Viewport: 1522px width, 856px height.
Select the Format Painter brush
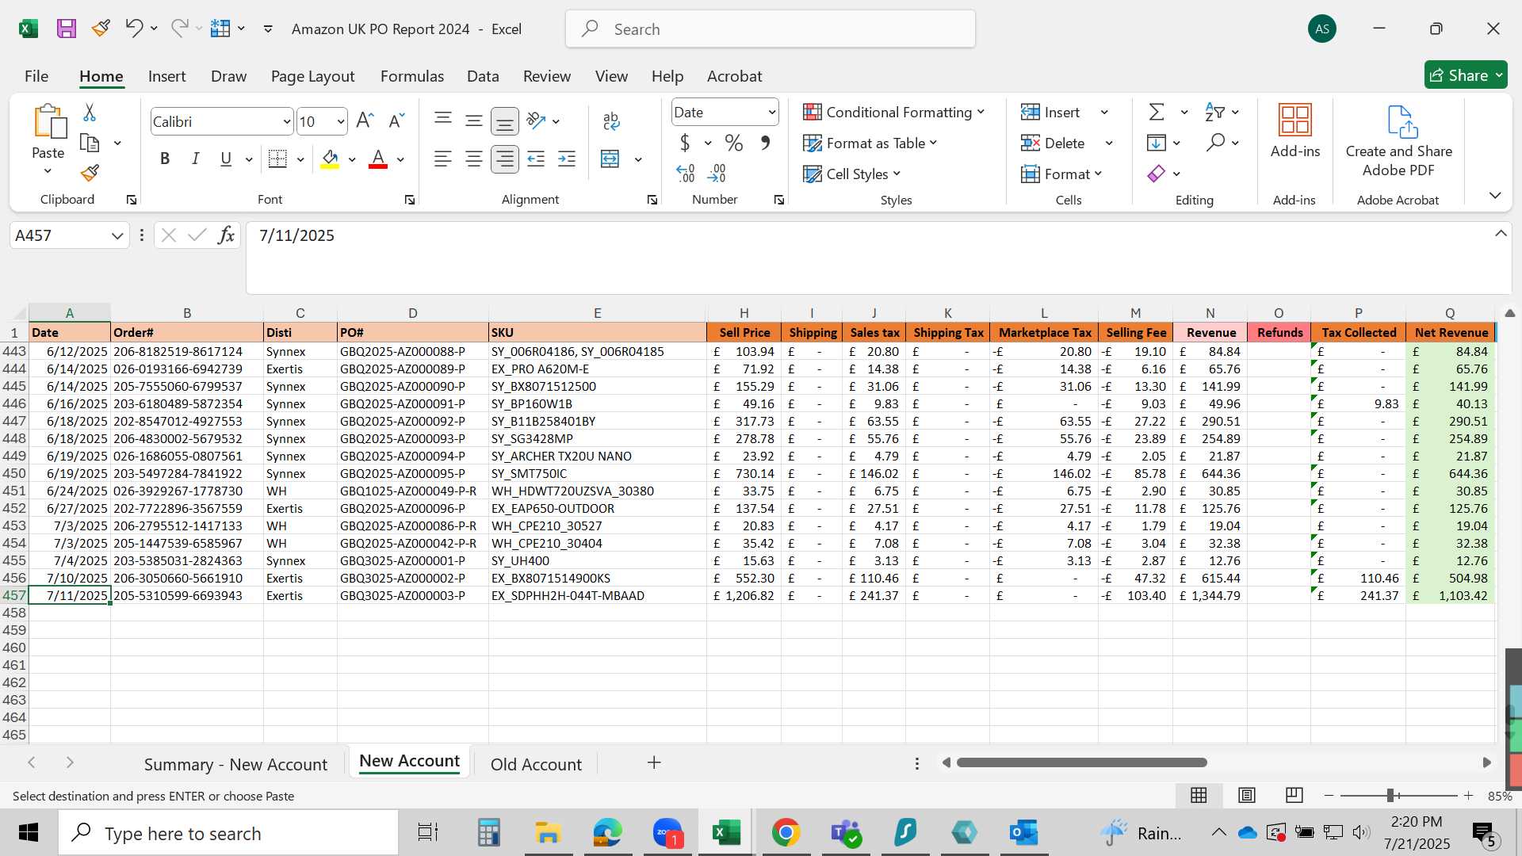(x=90, y=173)
